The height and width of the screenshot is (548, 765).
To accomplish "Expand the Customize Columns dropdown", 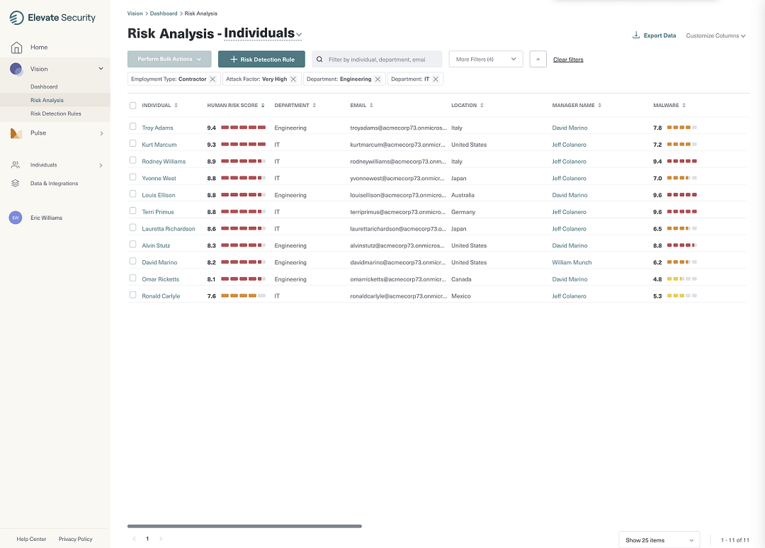I will pyautogui.click(x=715, y=35).
